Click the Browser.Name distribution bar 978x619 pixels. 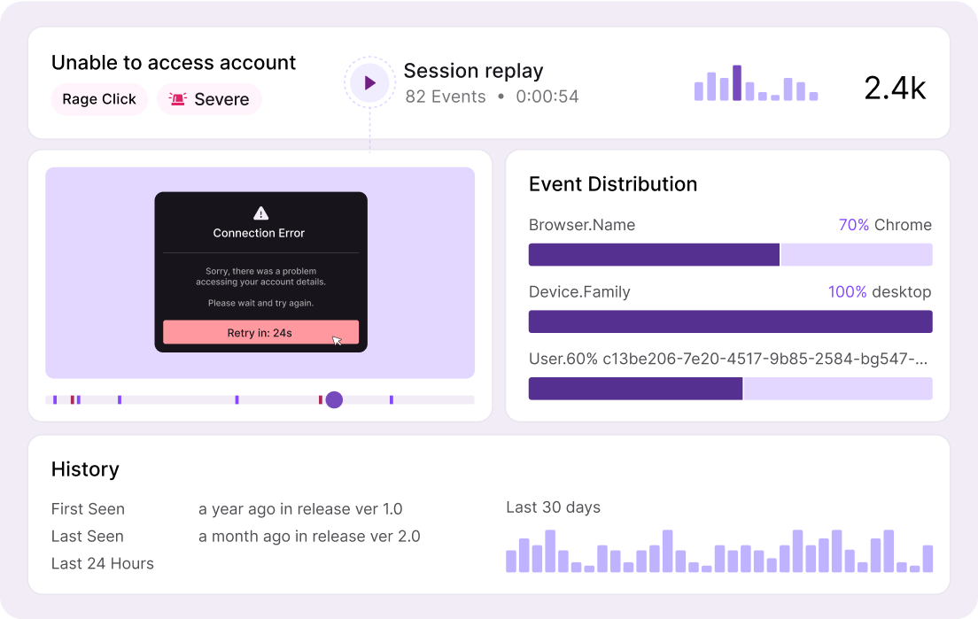point(730,255)
